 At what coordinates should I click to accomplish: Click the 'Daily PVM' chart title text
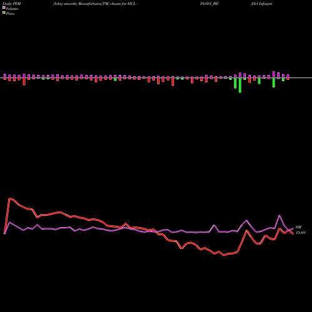pyautogui.click(x=12, y=4)
